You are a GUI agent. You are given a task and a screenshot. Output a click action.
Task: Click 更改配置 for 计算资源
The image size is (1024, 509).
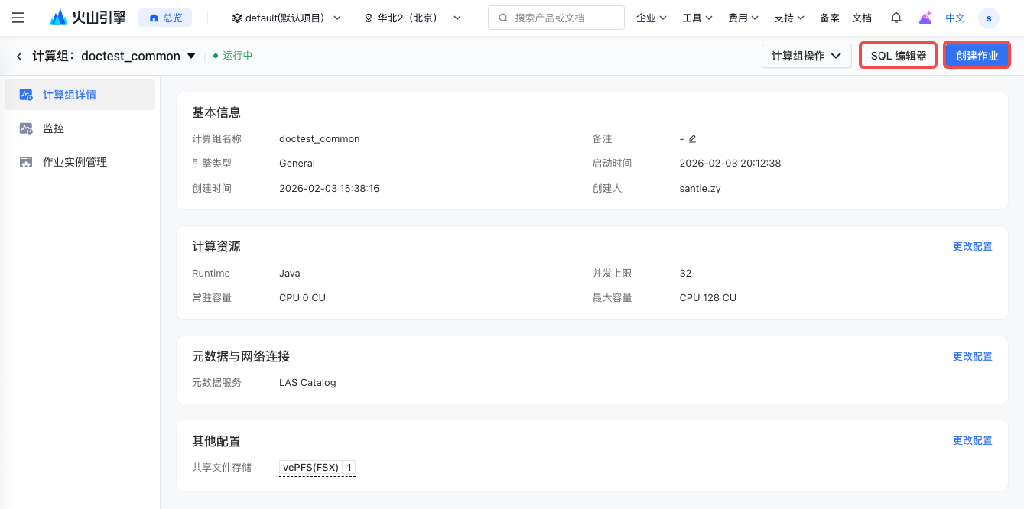pos(973,247)
